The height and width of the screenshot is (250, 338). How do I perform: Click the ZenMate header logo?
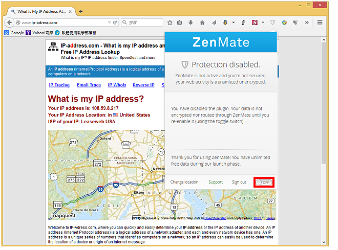221,42
